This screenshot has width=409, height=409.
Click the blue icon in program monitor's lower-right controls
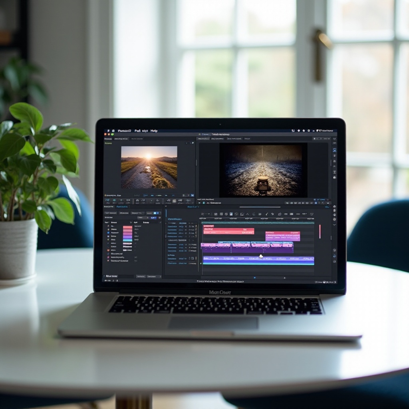click(x=316, y=203)
